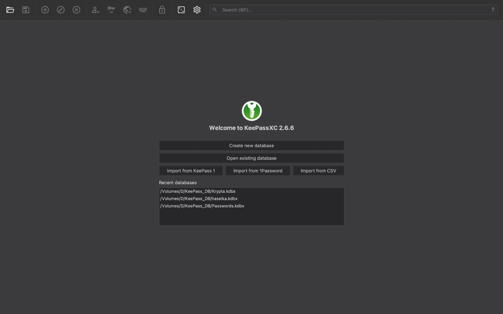
Task: Click Import from KeePass 1 button
Action: [x=191, y=171]
